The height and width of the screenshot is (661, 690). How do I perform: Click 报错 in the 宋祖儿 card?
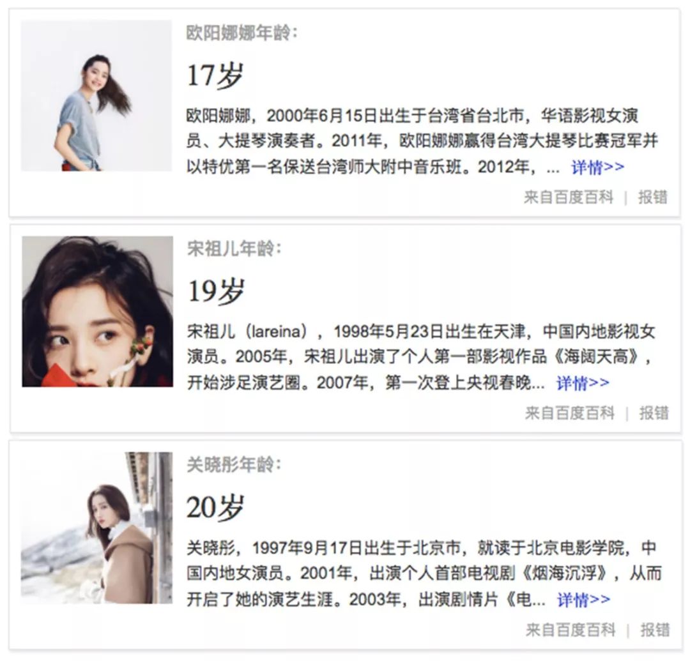(x=654, y=413)
